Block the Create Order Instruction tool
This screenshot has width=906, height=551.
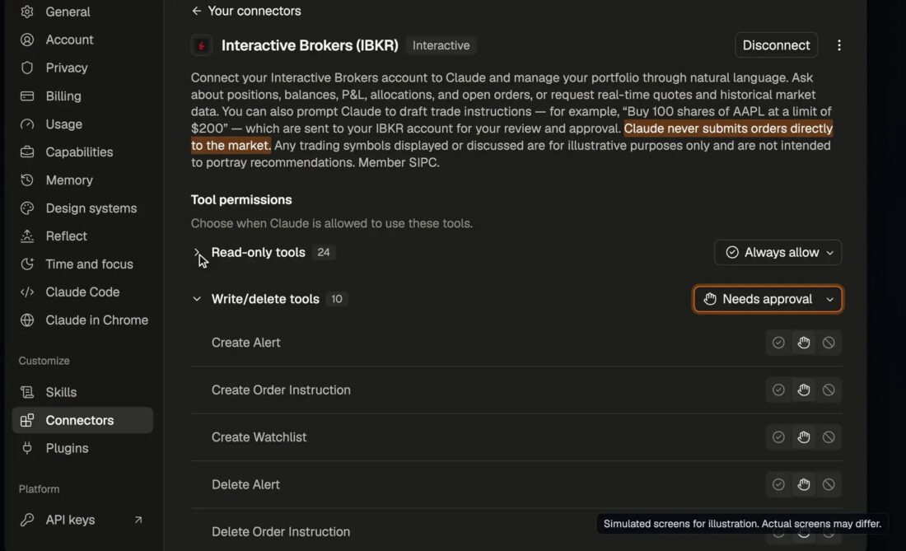click(829, 390)
